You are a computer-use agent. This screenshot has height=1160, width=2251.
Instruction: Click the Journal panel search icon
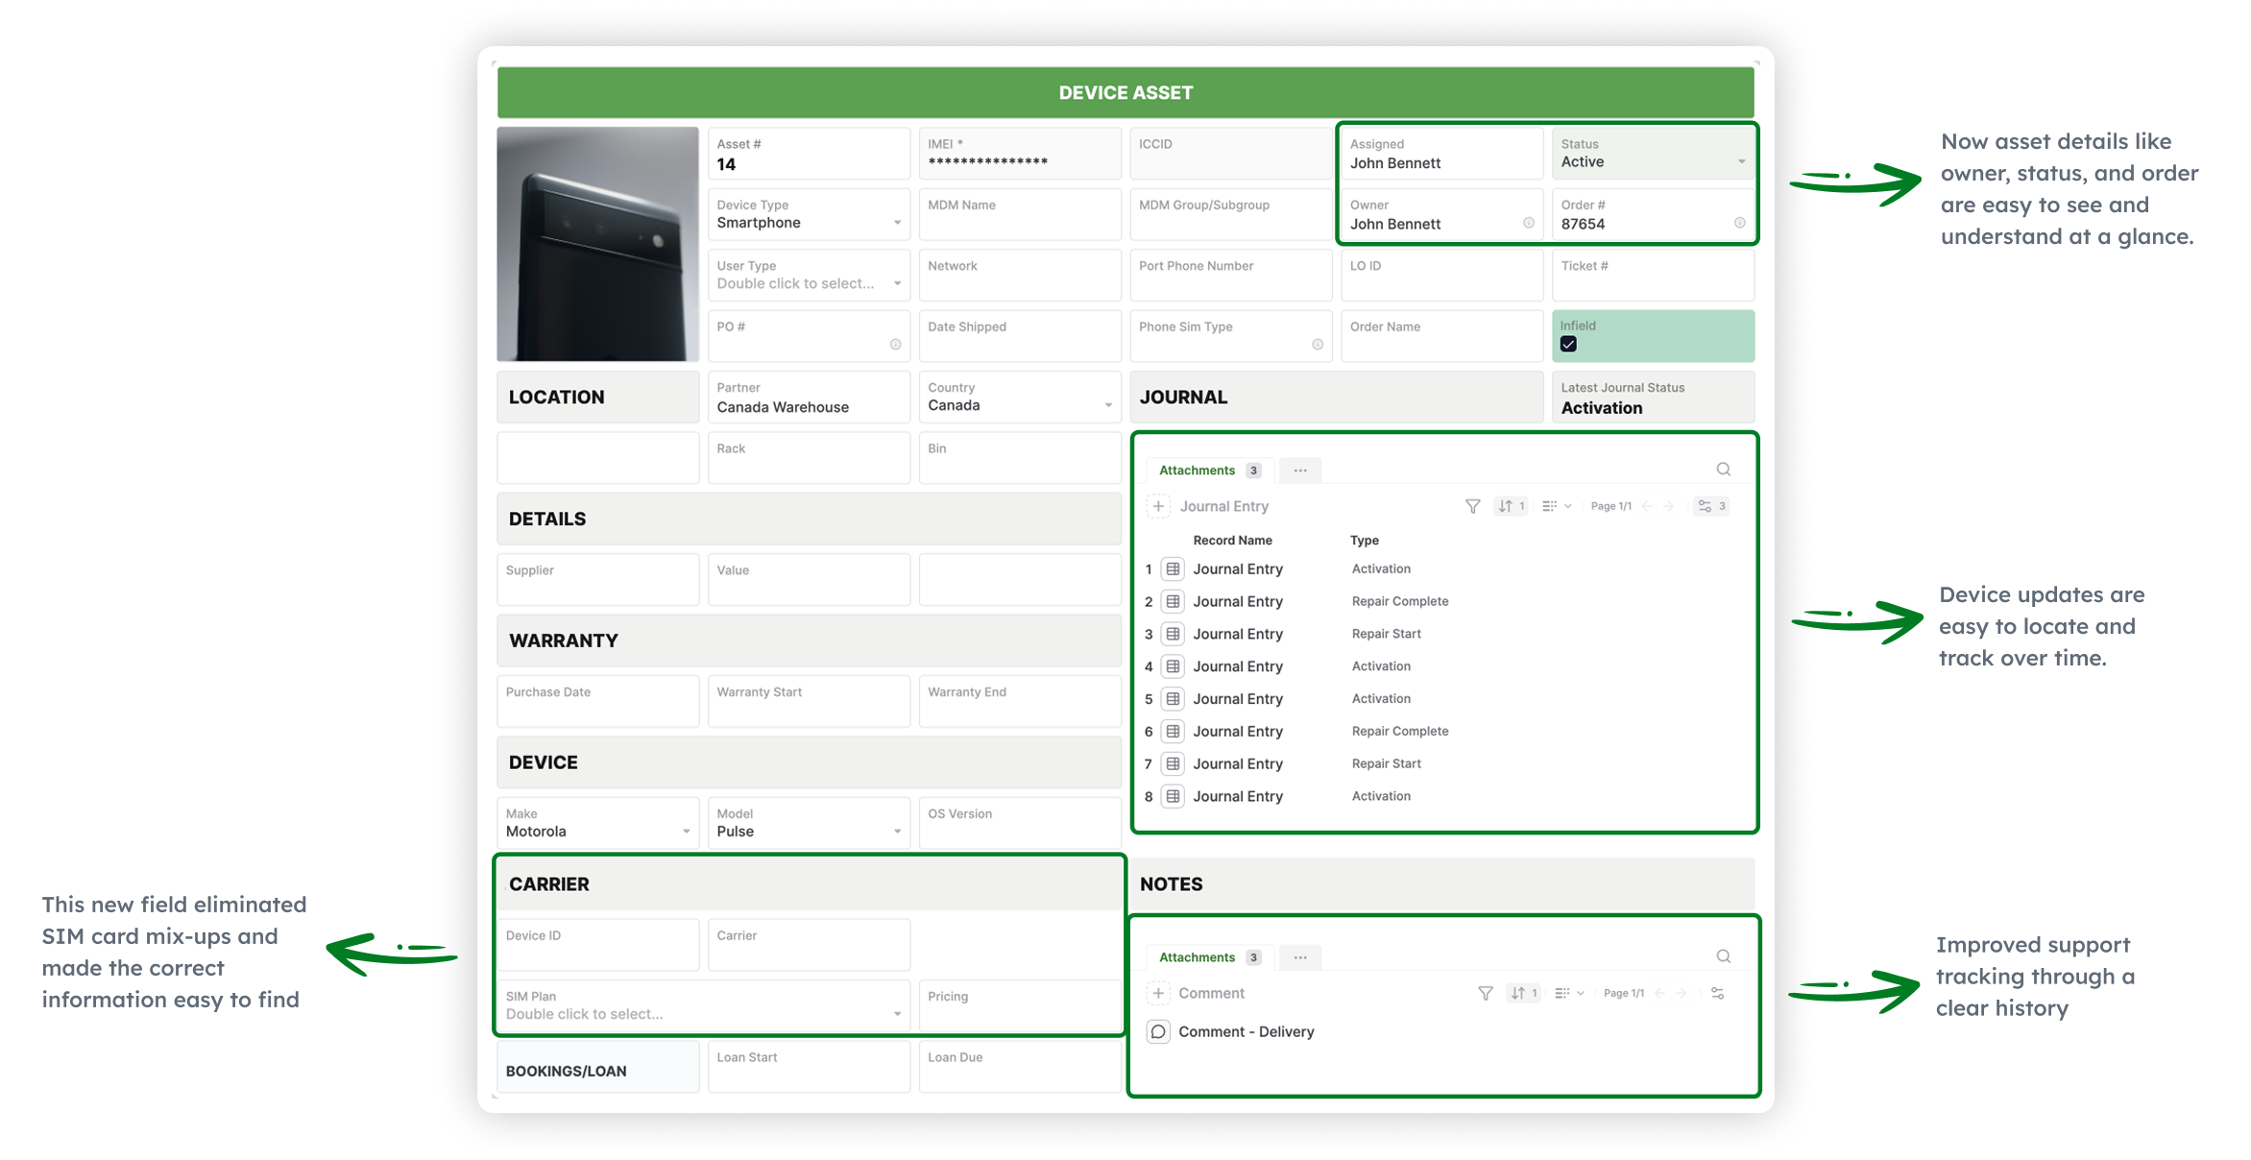pos(1723,470)
